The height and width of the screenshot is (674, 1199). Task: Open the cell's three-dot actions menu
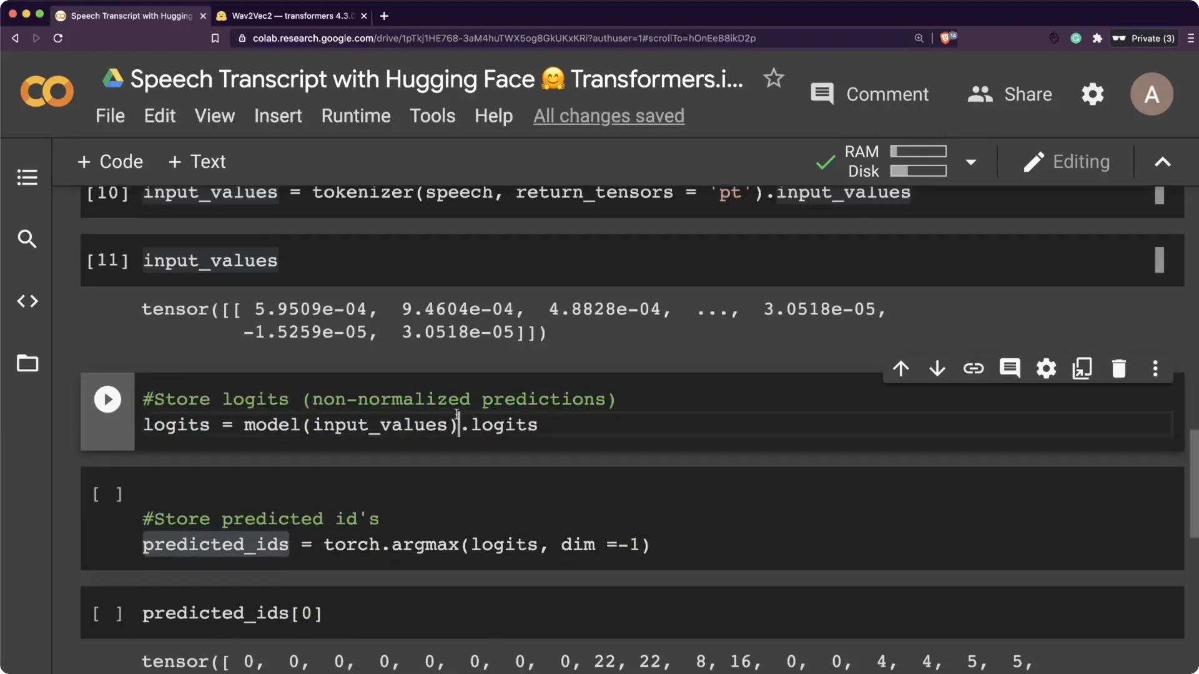[x=1155, y=368]
